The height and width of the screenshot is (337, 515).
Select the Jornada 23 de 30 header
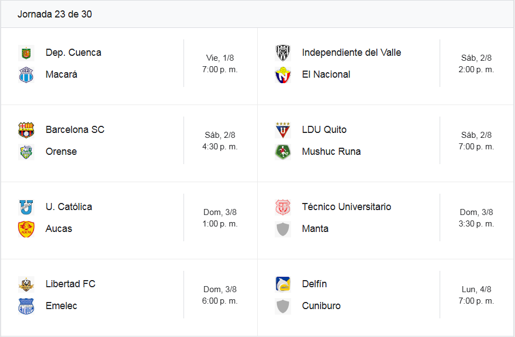(55, 14)
